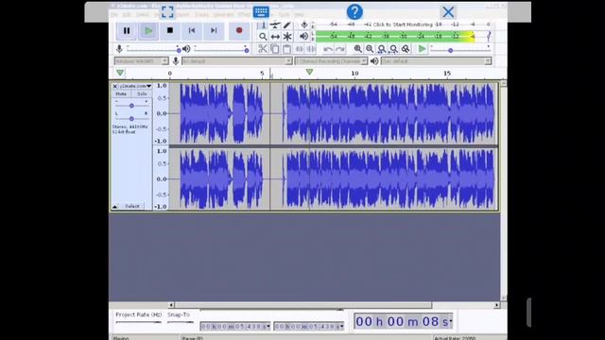
Task: Mute the audio track
Action: (121, 94)
